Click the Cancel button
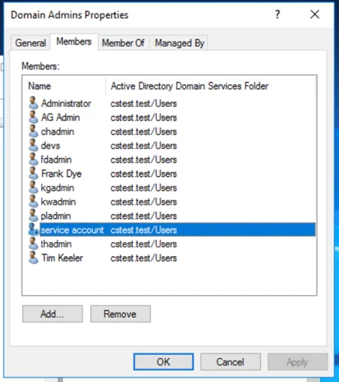The image size is (339, 382). [x=230, y=362]
